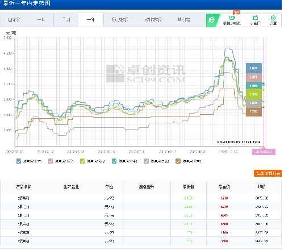Click the green video recorder icon with the NEW badge
The image size is (284, 250).
232,18
